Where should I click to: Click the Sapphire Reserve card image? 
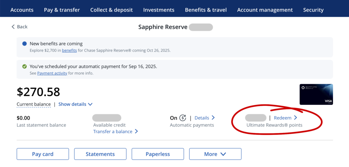pyautogui.click(x=316, y=94)
